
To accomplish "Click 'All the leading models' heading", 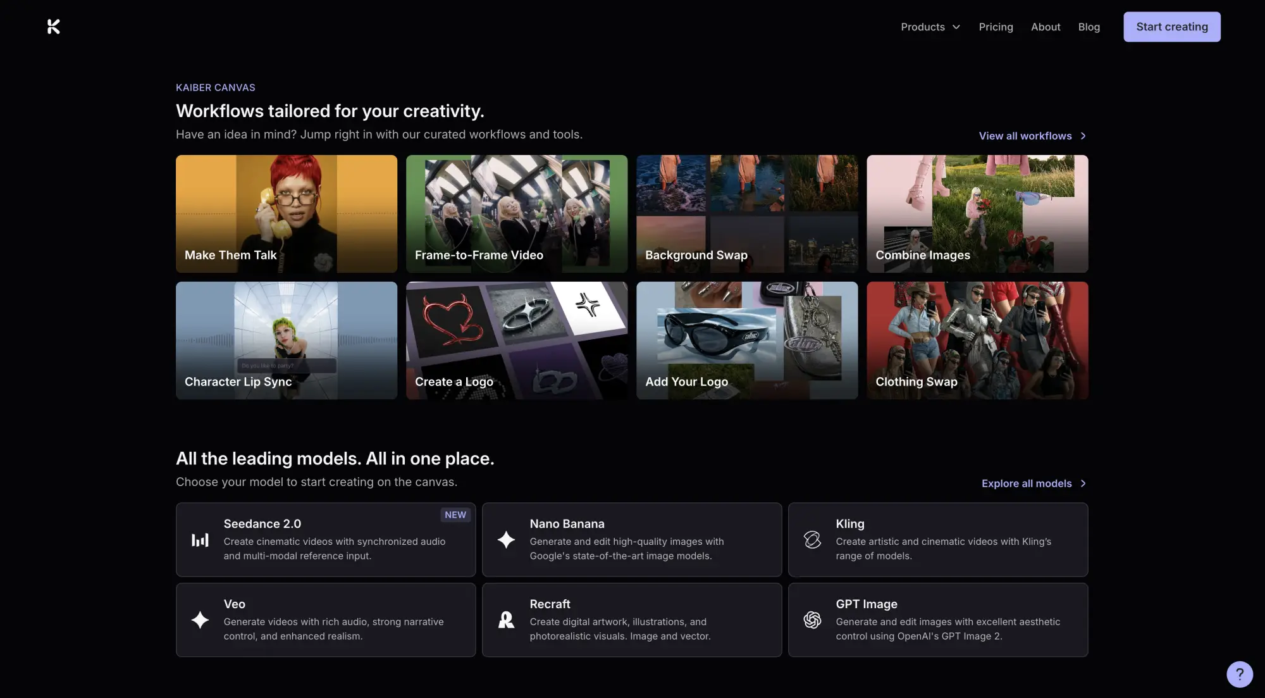I will coord(335,458).
